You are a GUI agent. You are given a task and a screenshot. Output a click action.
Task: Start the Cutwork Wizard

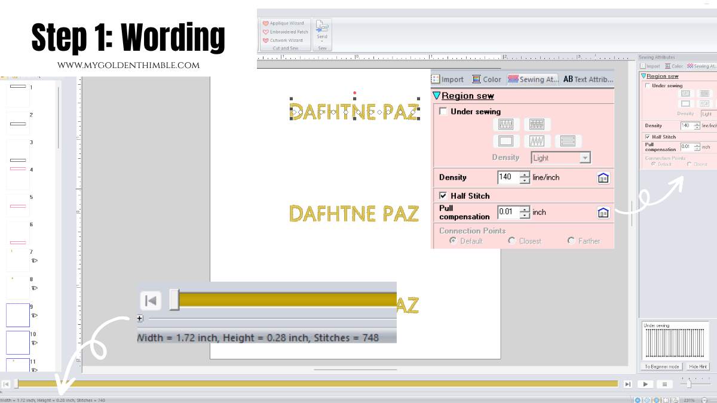click(x=284, y=40)
